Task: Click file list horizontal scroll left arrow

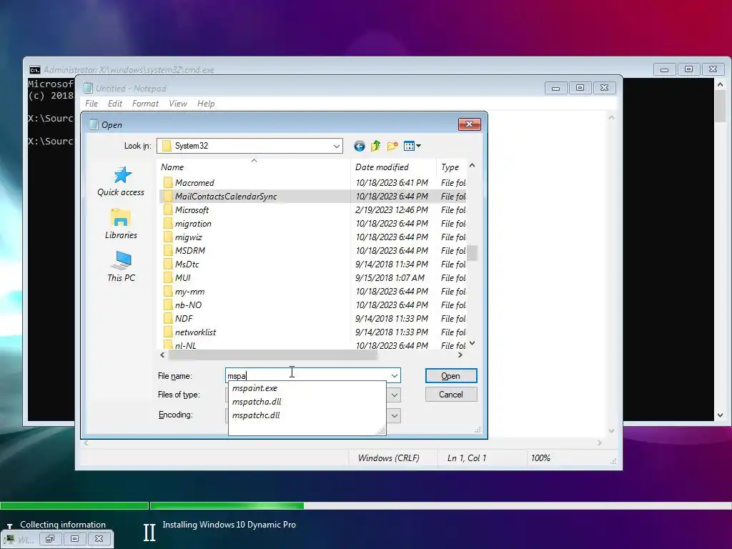Action: 162,355
